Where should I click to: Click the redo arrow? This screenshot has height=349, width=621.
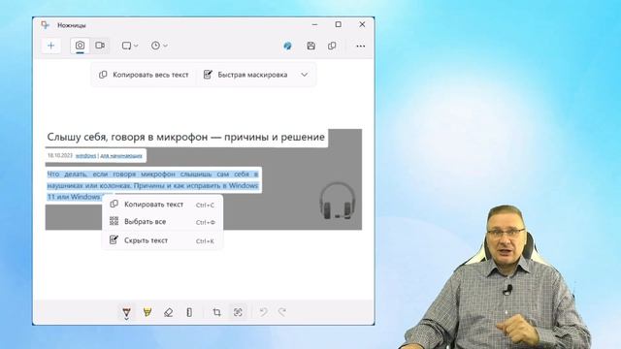(x=282, y=312)
